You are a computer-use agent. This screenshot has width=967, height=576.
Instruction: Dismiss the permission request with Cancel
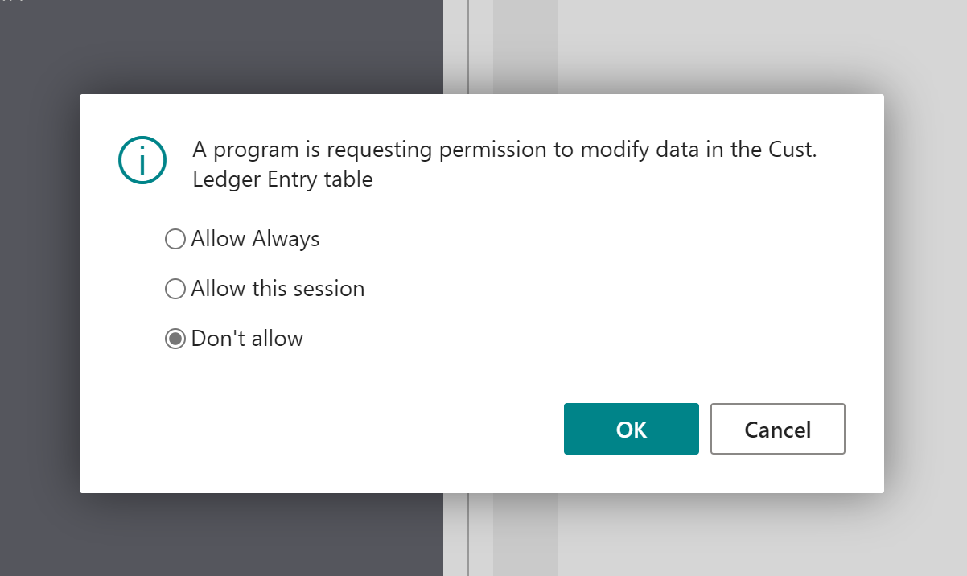point(777,429)
